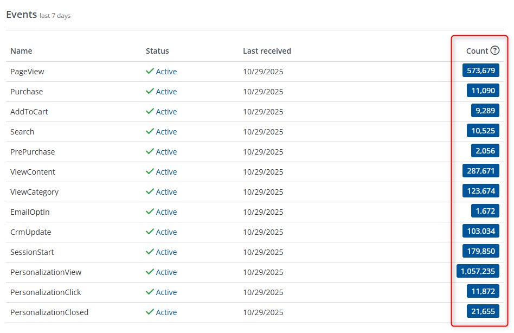This screenshot has width=514, height=333.
Task: Select the Name column header
Action: coord(21,51)
